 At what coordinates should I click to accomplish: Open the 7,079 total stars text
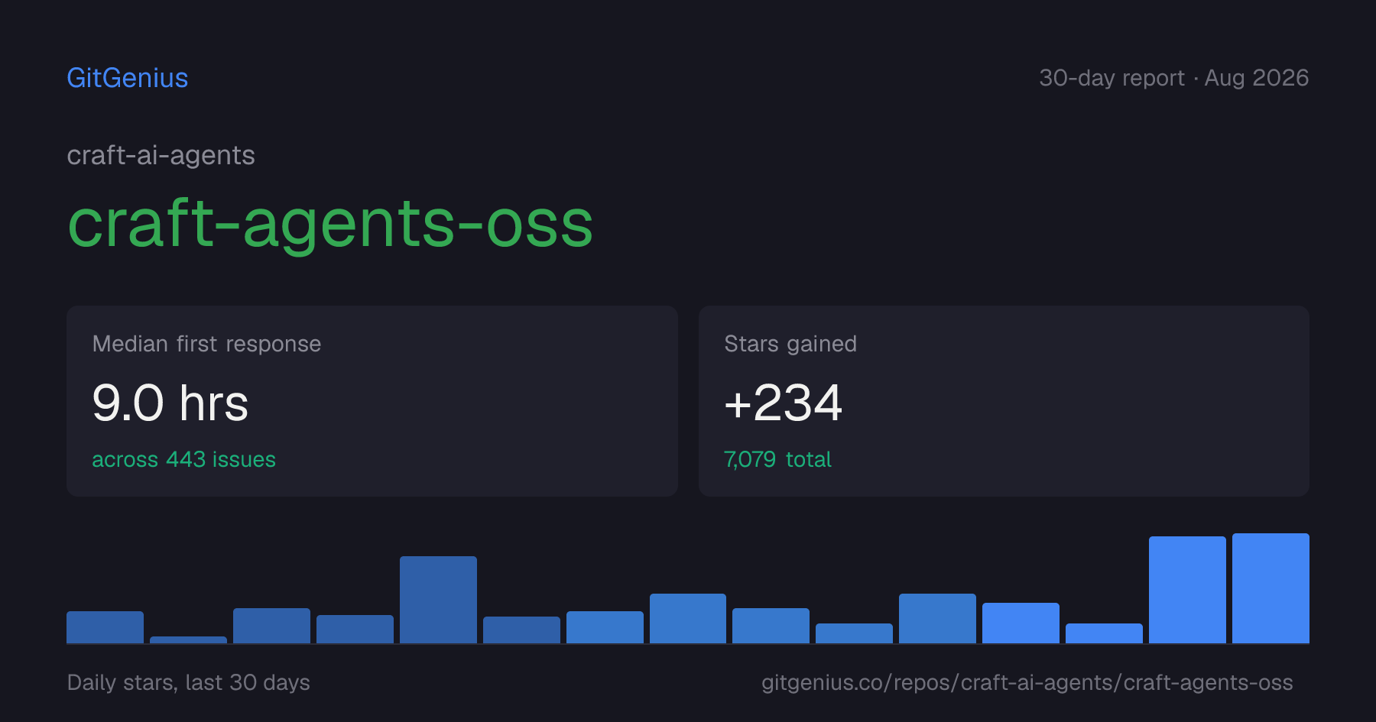777,459
